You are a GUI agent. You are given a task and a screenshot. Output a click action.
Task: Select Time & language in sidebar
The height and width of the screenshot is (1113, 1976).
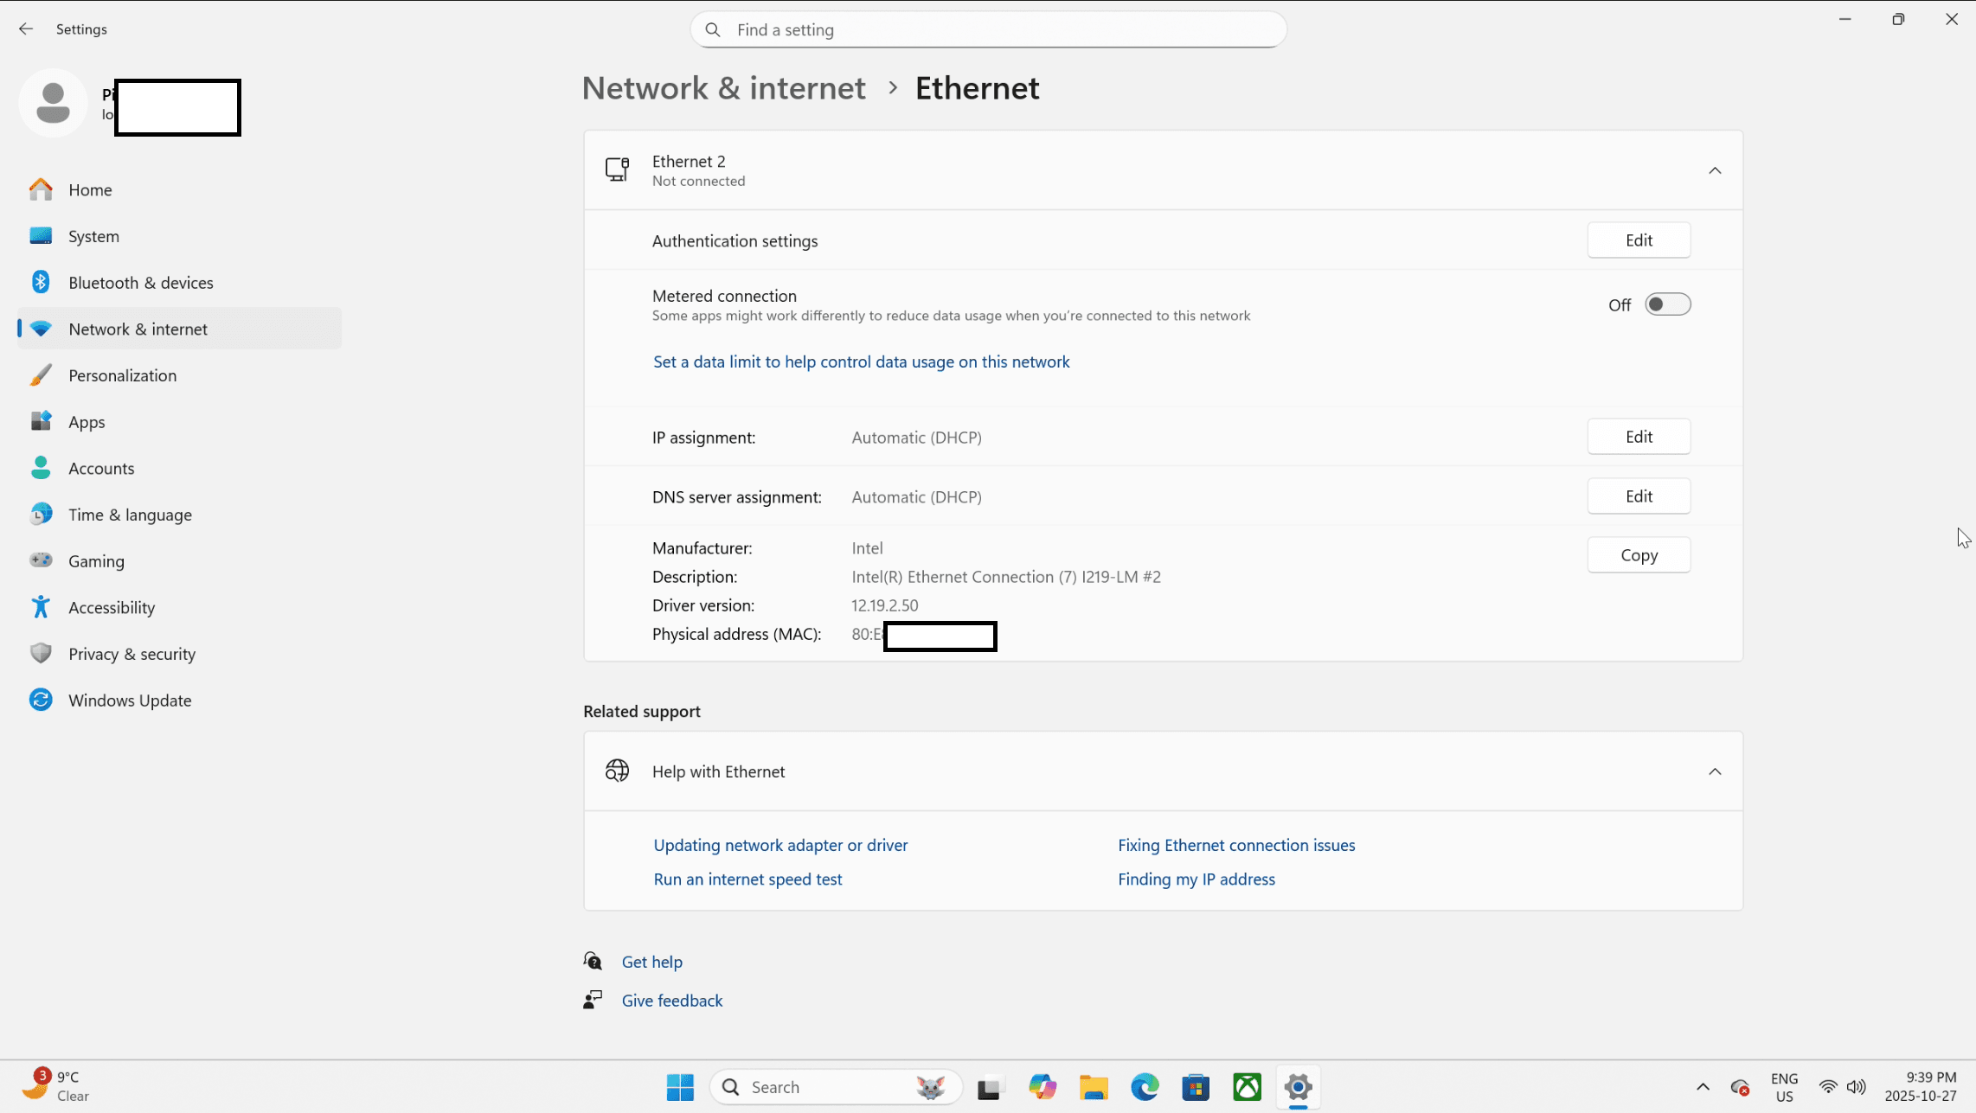tap(130, 515)
